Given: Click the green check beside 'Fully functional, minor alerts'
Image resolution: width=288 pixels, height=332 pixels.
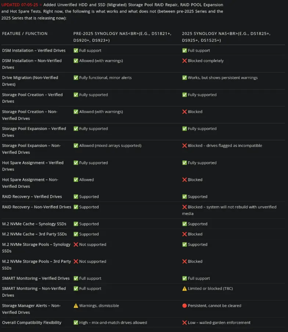Looking at the screenshot, I should coord(76,78).
